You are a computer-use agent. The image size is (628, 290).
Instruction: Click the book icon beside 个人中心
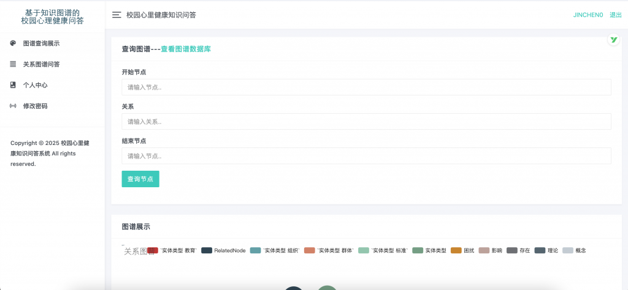click(x=13, y=85)
